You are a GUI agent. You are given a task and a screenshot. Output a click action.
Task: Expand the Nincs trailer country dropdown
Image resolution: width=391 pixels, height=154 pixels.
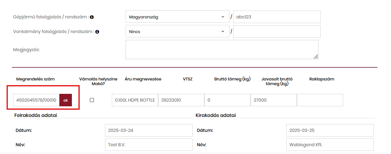pos(177,31)
